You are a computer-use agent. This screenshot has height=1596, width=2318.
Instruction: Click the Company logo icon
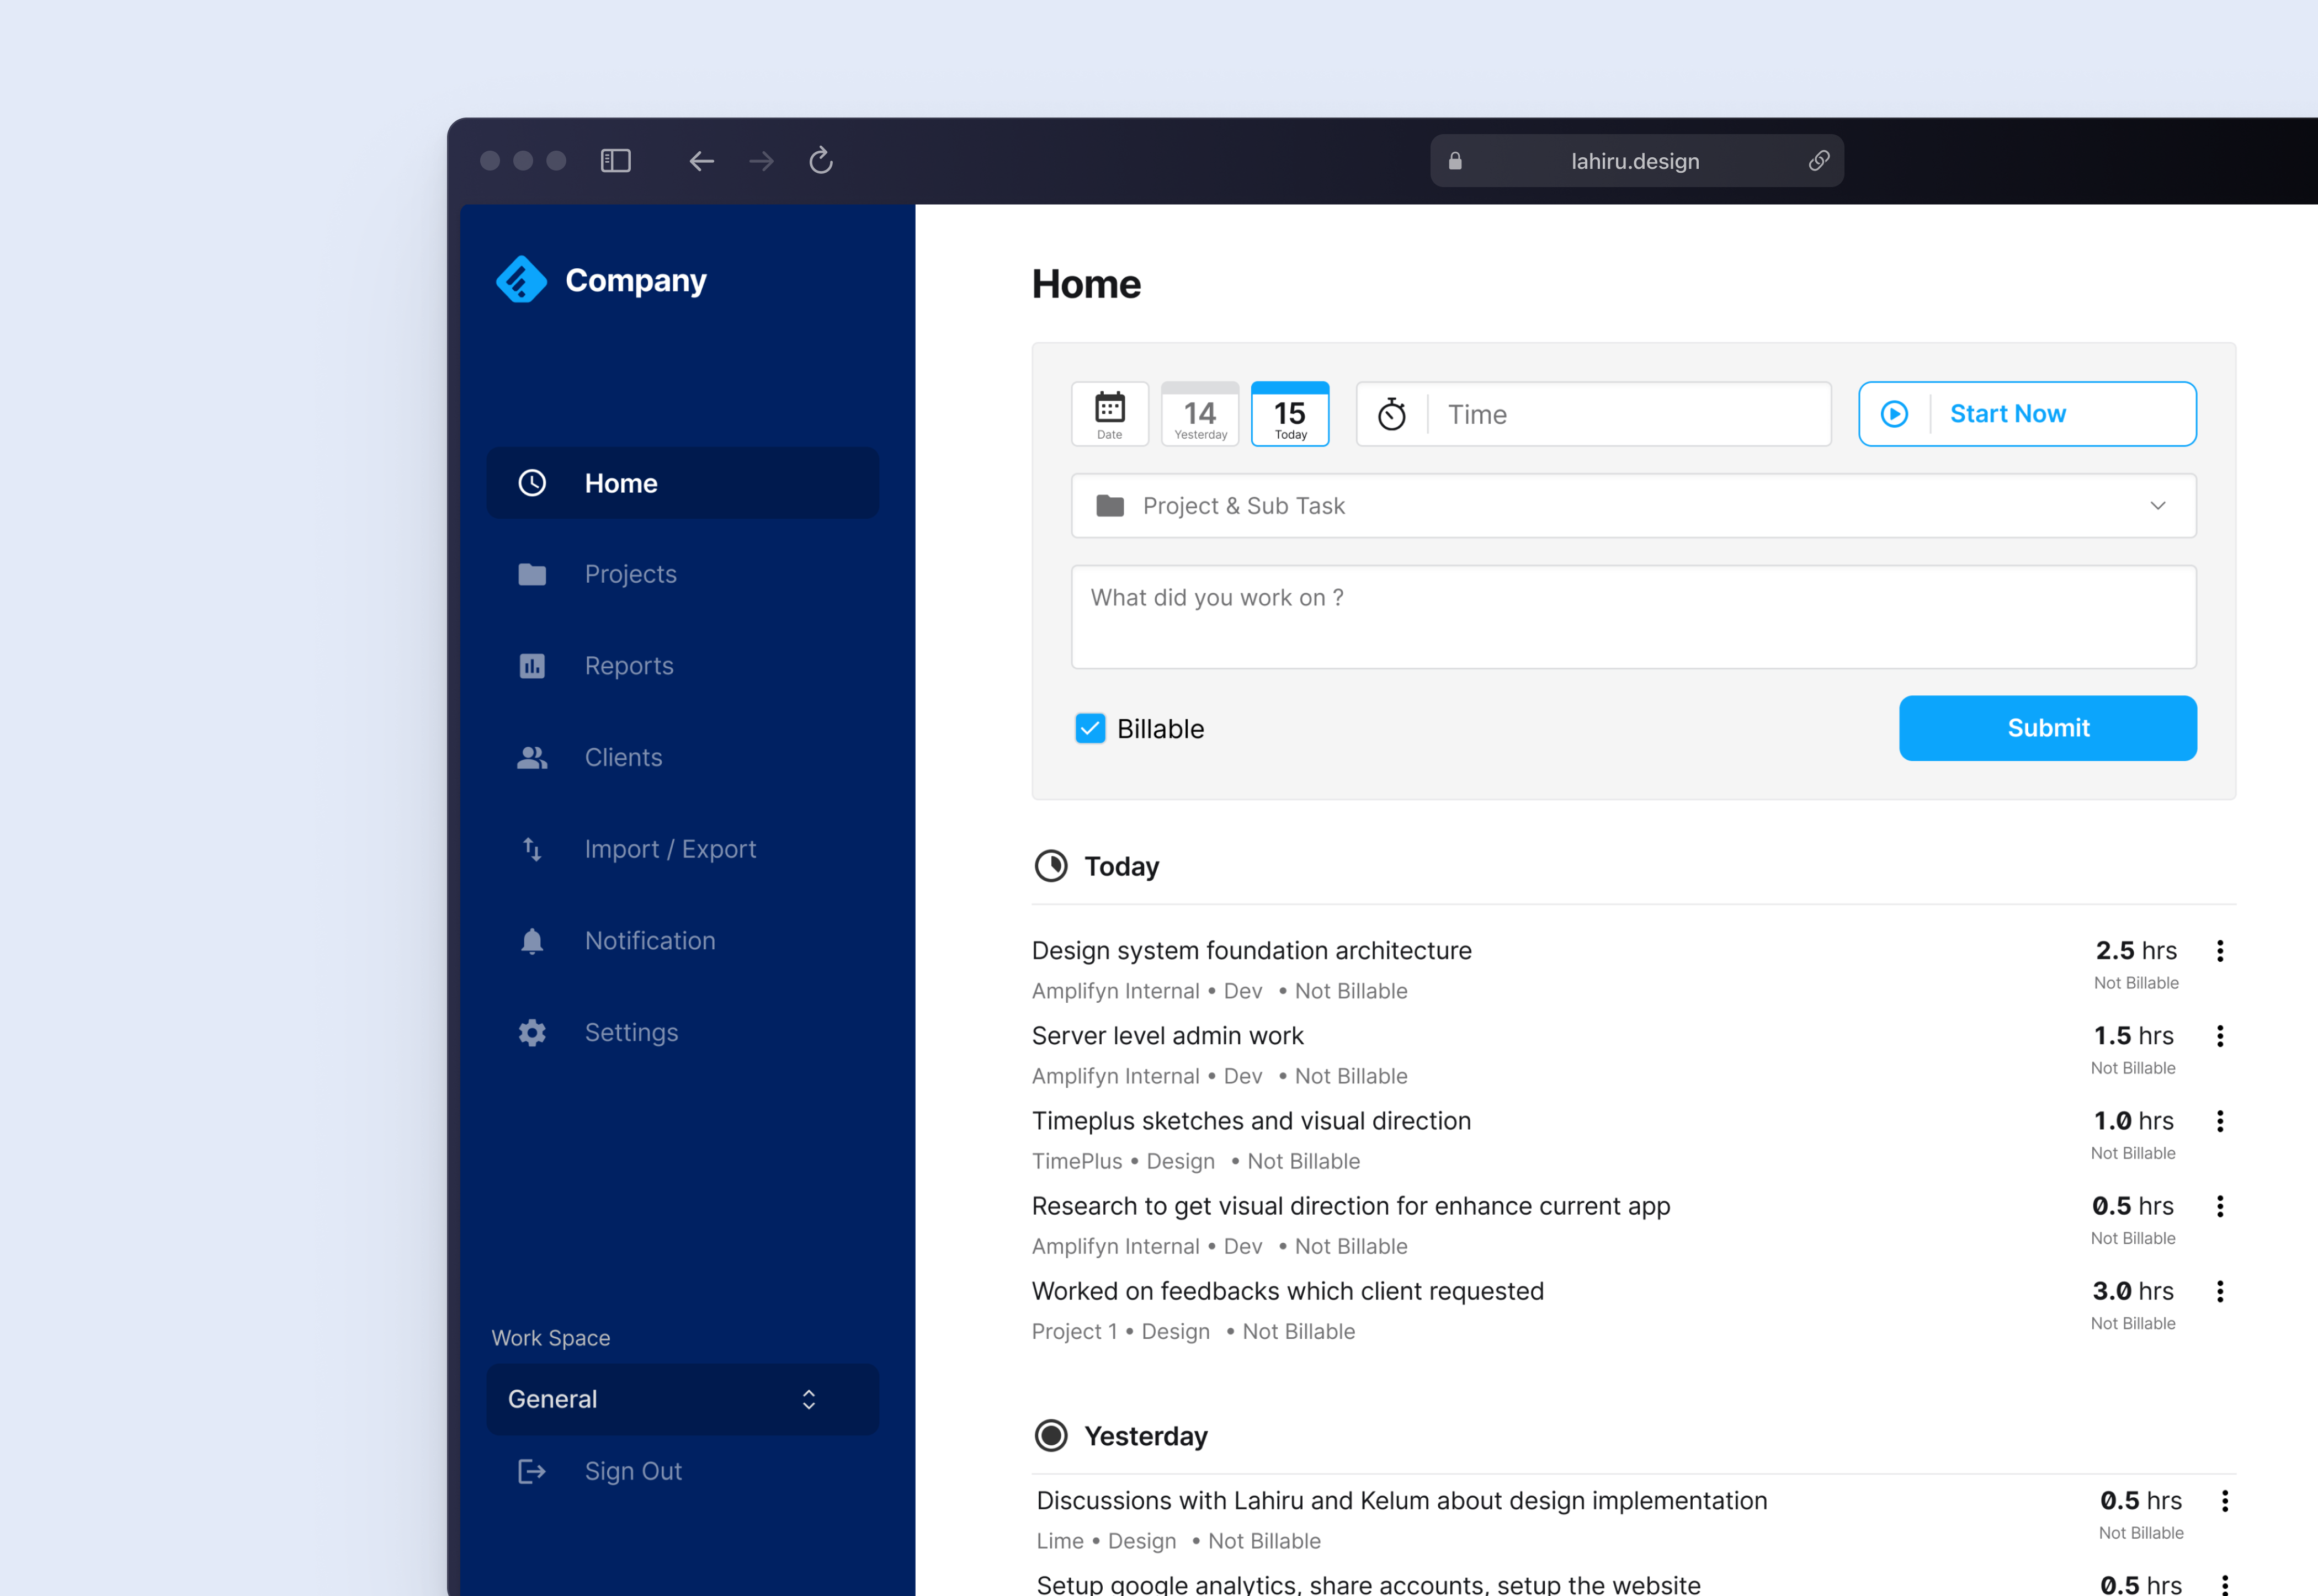[x=521, y=280]
